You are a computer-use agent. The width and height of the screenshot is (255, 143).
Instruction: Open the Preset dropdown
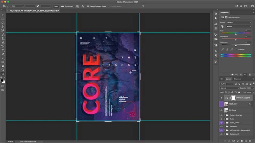239,23
